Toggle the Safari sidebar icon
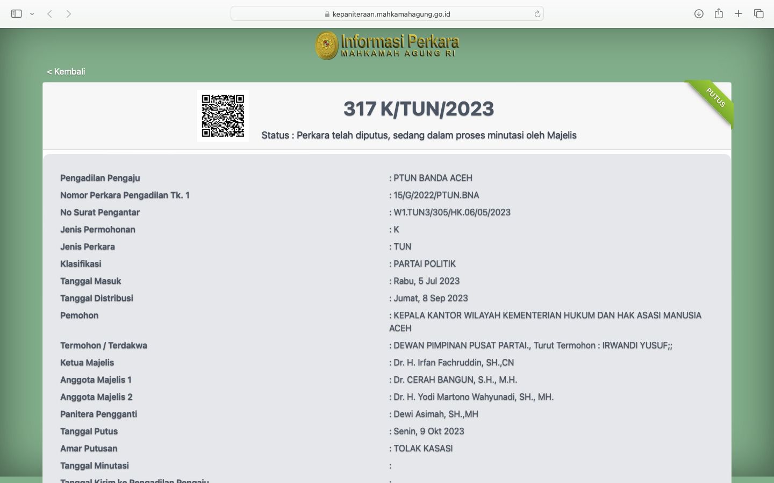Viewport: 774px width, 483px height. pos(16,14)
